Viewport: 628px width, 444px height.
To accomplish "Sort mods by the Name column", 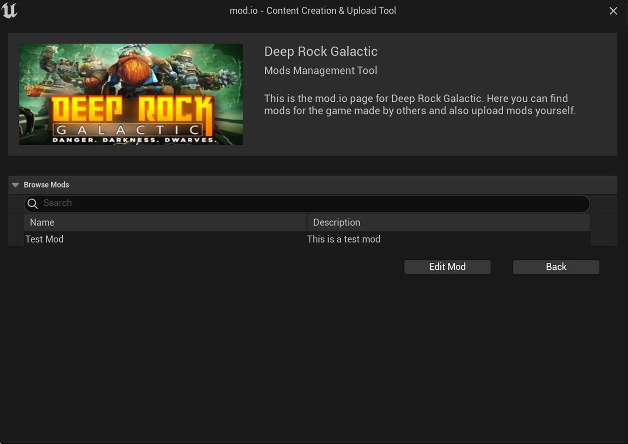I will pyautogui.click(x=165, y=222).
